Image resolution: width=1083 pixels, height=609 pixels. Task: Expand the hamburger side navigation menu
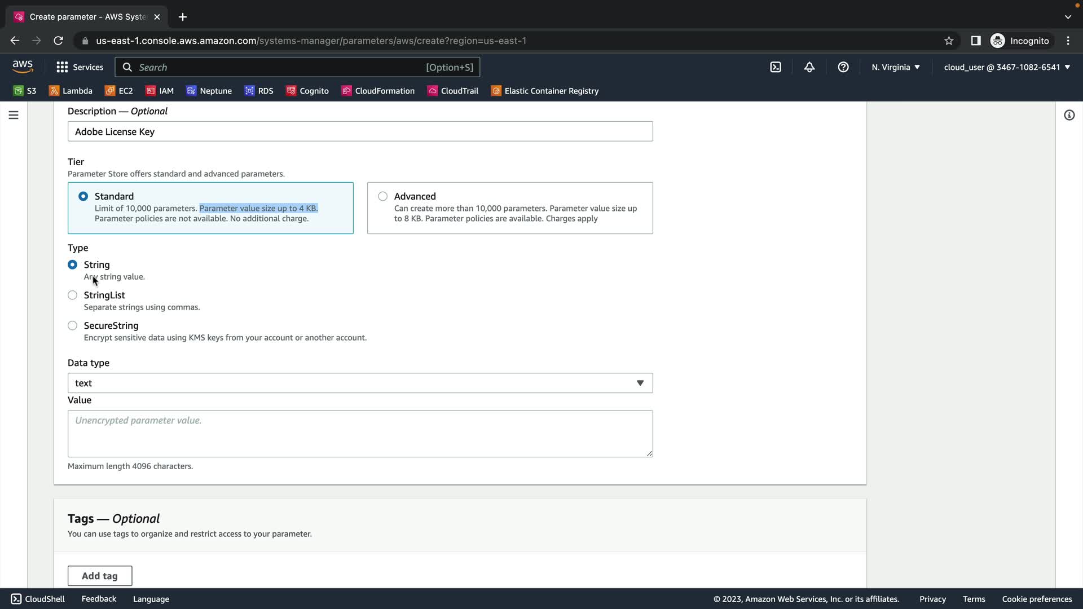pyautogui.click(x=14, y=115)
